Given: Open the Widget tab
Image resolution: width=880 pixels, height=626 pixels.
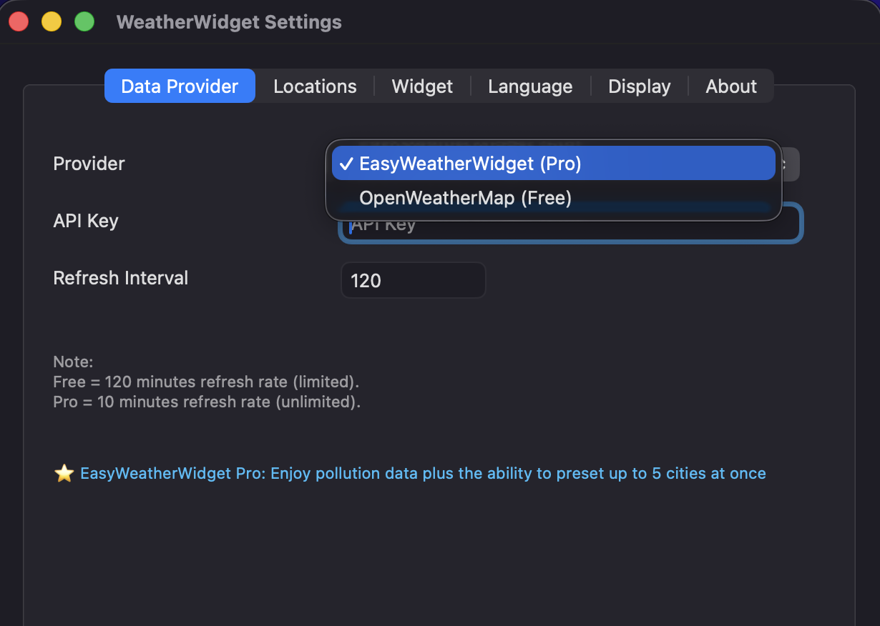Looking at the screenshot, I should [x=422, y=86].
